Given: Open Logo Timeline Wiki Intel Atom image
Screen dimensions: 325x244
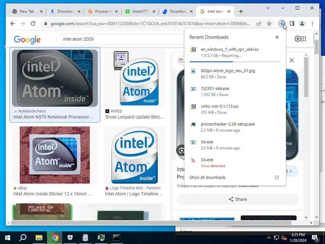Looking at the screenshot, I should (x=135, y=155).
